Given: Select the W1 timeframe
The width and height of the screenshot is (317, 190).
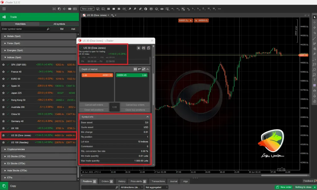Looking at the screenshot, I should tap(209, 9).
